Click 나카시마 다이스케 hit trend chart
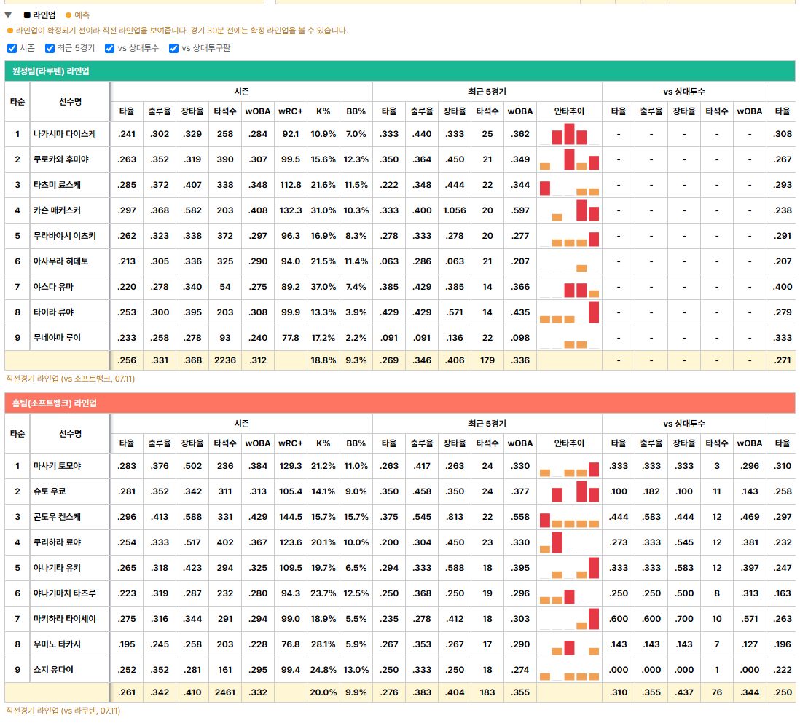Image resolution: width=800 pixels, height=723 pixels. pos(569,134)
